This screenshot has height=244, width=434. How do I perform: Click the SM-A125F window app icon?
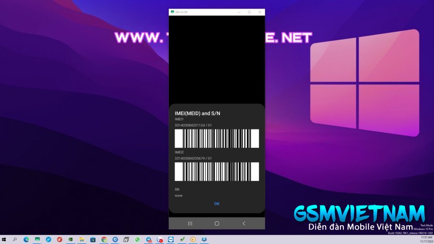172,12
